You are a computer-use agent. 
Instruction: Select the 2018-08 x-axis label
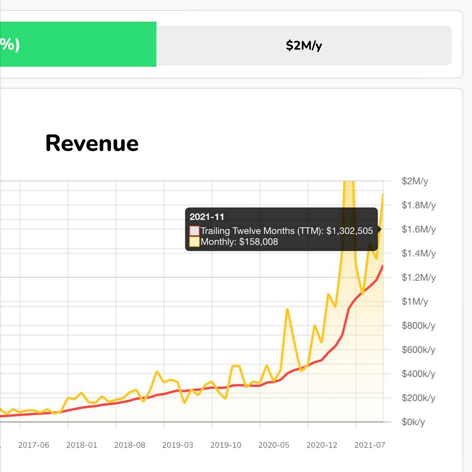coord(130,445)
